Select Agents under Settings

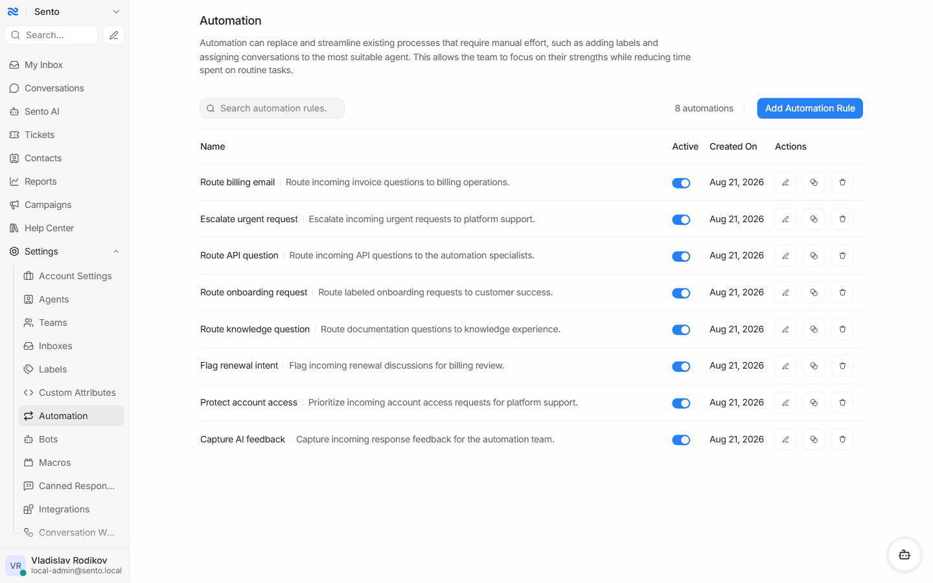(71, 299)
